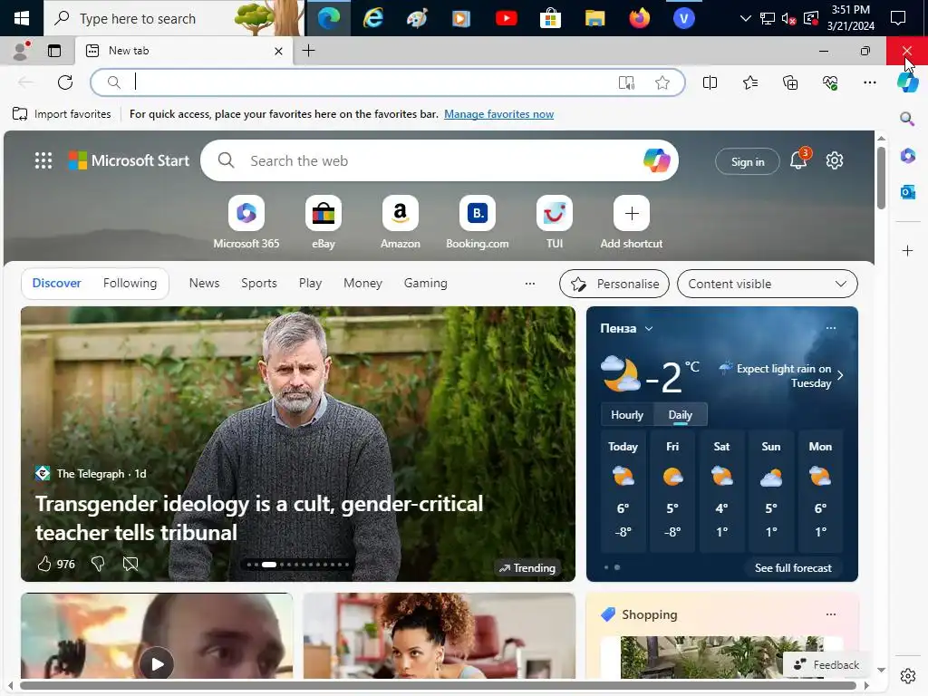The image size is (928, 696).
Task: Open the TUI shortcut
Action: click(554, 222)
